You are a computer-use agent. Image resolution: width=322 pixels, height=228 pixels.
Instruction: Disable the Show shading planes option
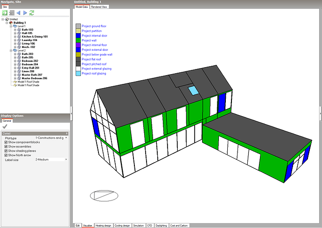coord(6,151)
